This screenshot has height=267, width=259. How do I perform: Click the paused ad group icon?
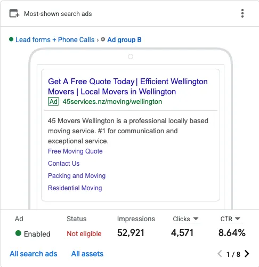click(x=103, y=39)
